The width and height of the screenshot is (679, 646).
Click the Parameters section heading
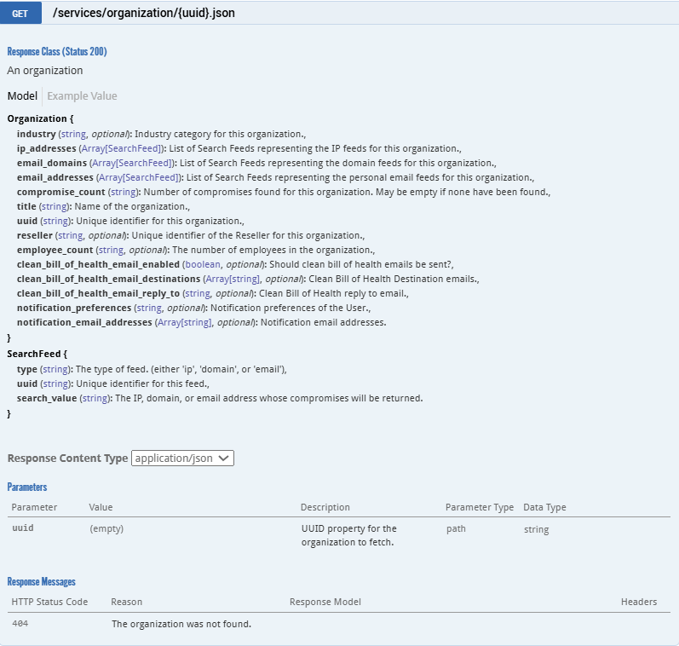pos(27,487)
